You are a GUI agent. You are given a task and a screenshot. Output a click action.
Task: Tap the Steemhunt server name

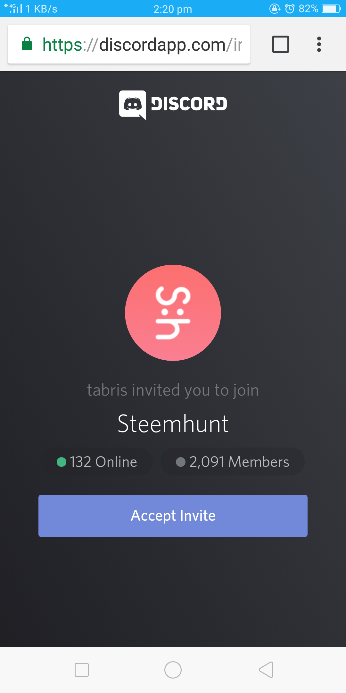coord(173,424)
